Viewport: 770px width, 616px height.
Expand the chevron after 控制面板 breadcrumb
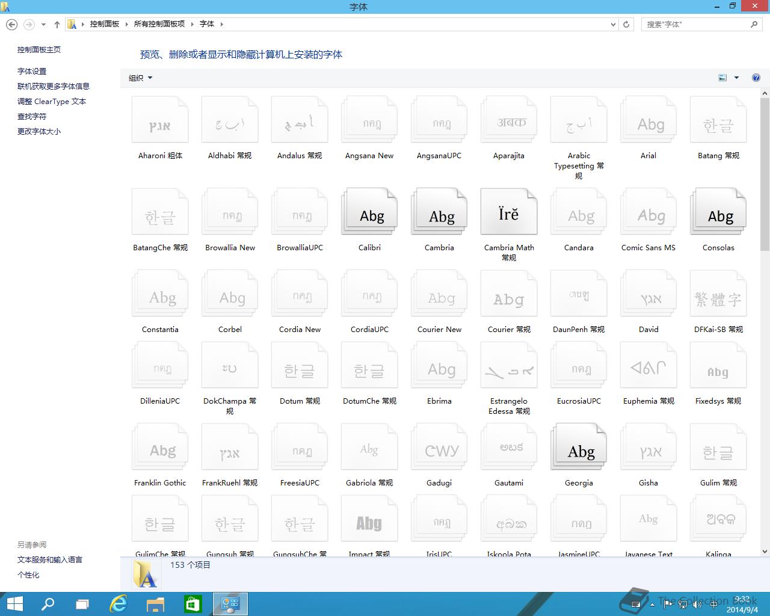click(x=126, y=24)
